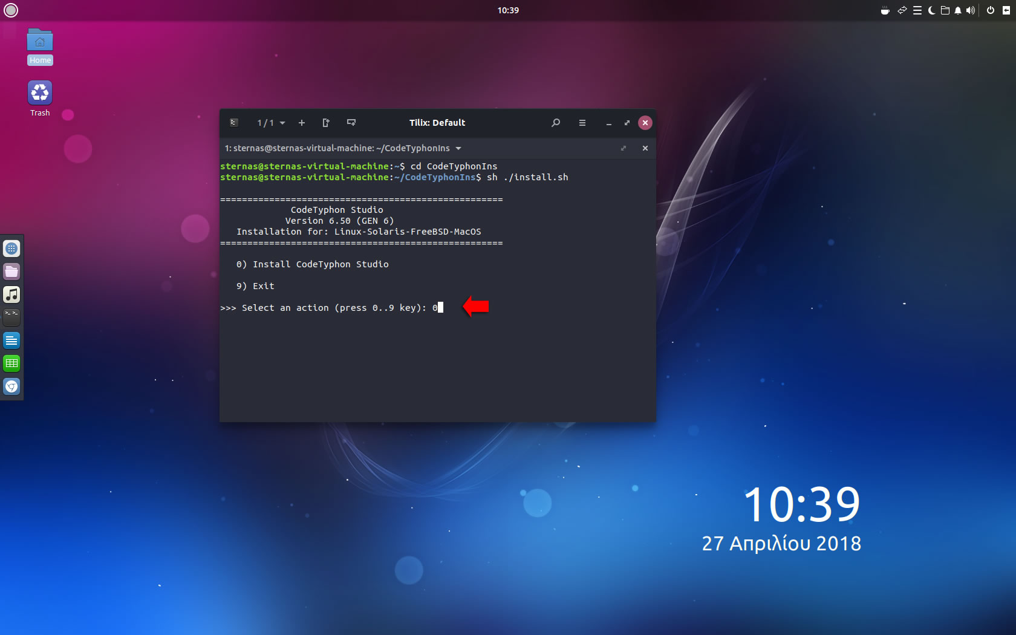The height and width of the screenshot is (635, 1016).
Task: Click the '9) Exit' line
Action: click(x=255, y=286)
